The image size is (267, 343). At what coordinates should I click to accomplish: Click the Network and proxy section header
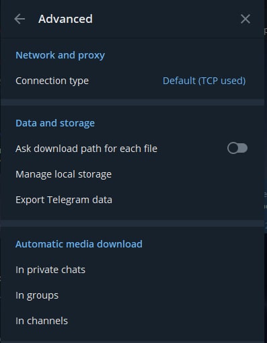60,55
